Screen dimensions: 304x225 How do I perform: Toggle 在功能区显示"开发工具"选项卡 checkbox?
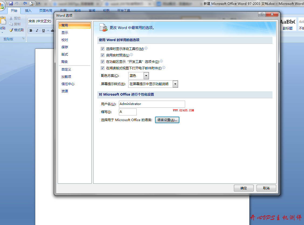pos(103,61)
